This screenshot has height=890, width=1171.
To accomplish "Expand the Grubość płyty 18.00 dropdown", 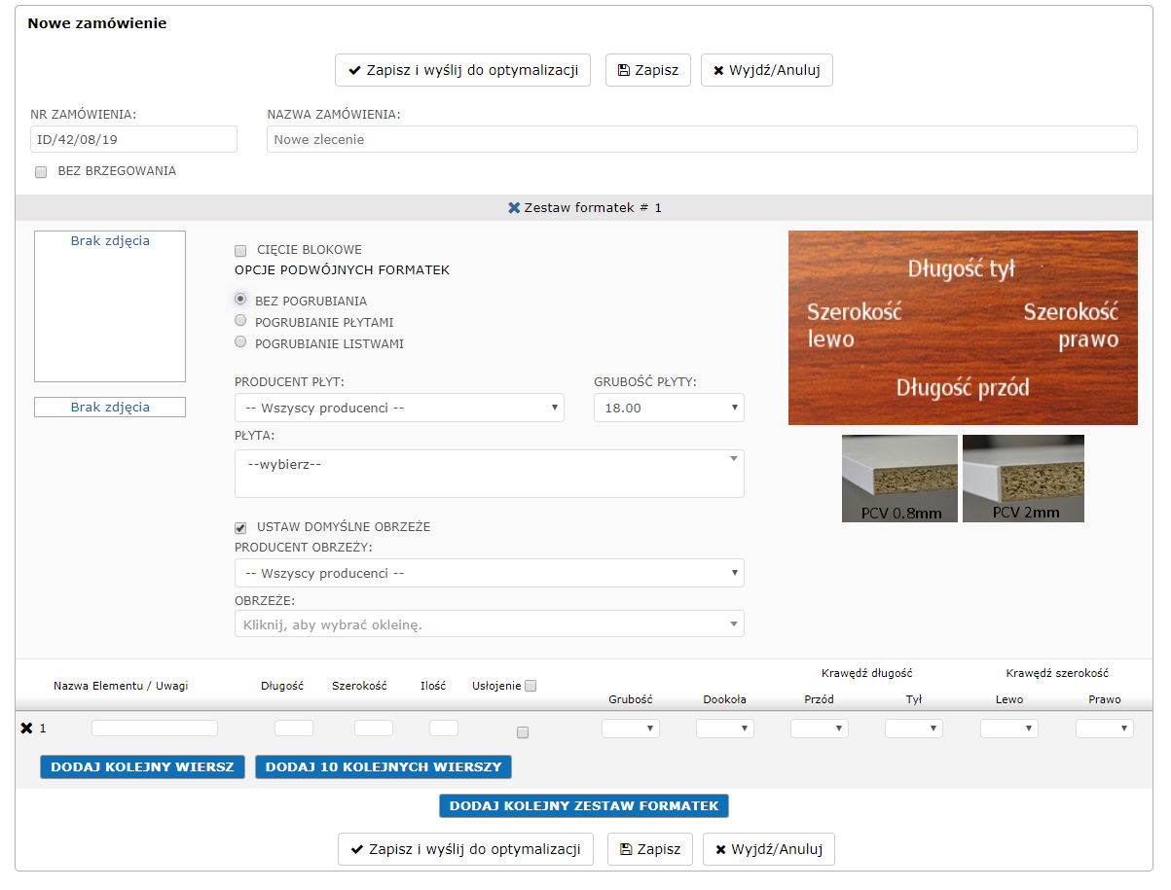I will pos(669,408).
